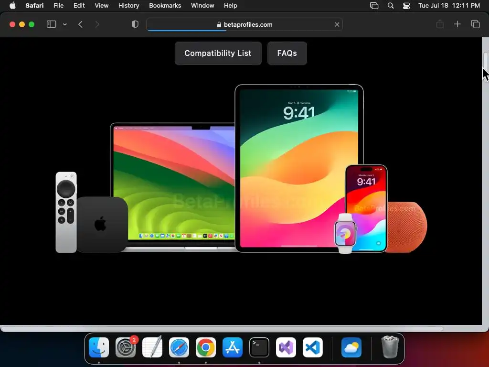This screenshot has width=489, height=367.
Task: Open Terminal from the Dock
Action: pos(259,347)
